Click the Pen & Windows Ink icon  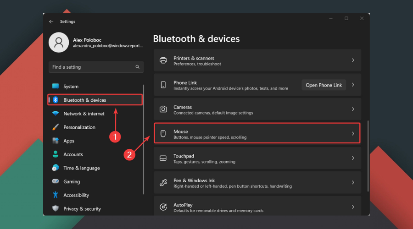(x=163, y=182)
